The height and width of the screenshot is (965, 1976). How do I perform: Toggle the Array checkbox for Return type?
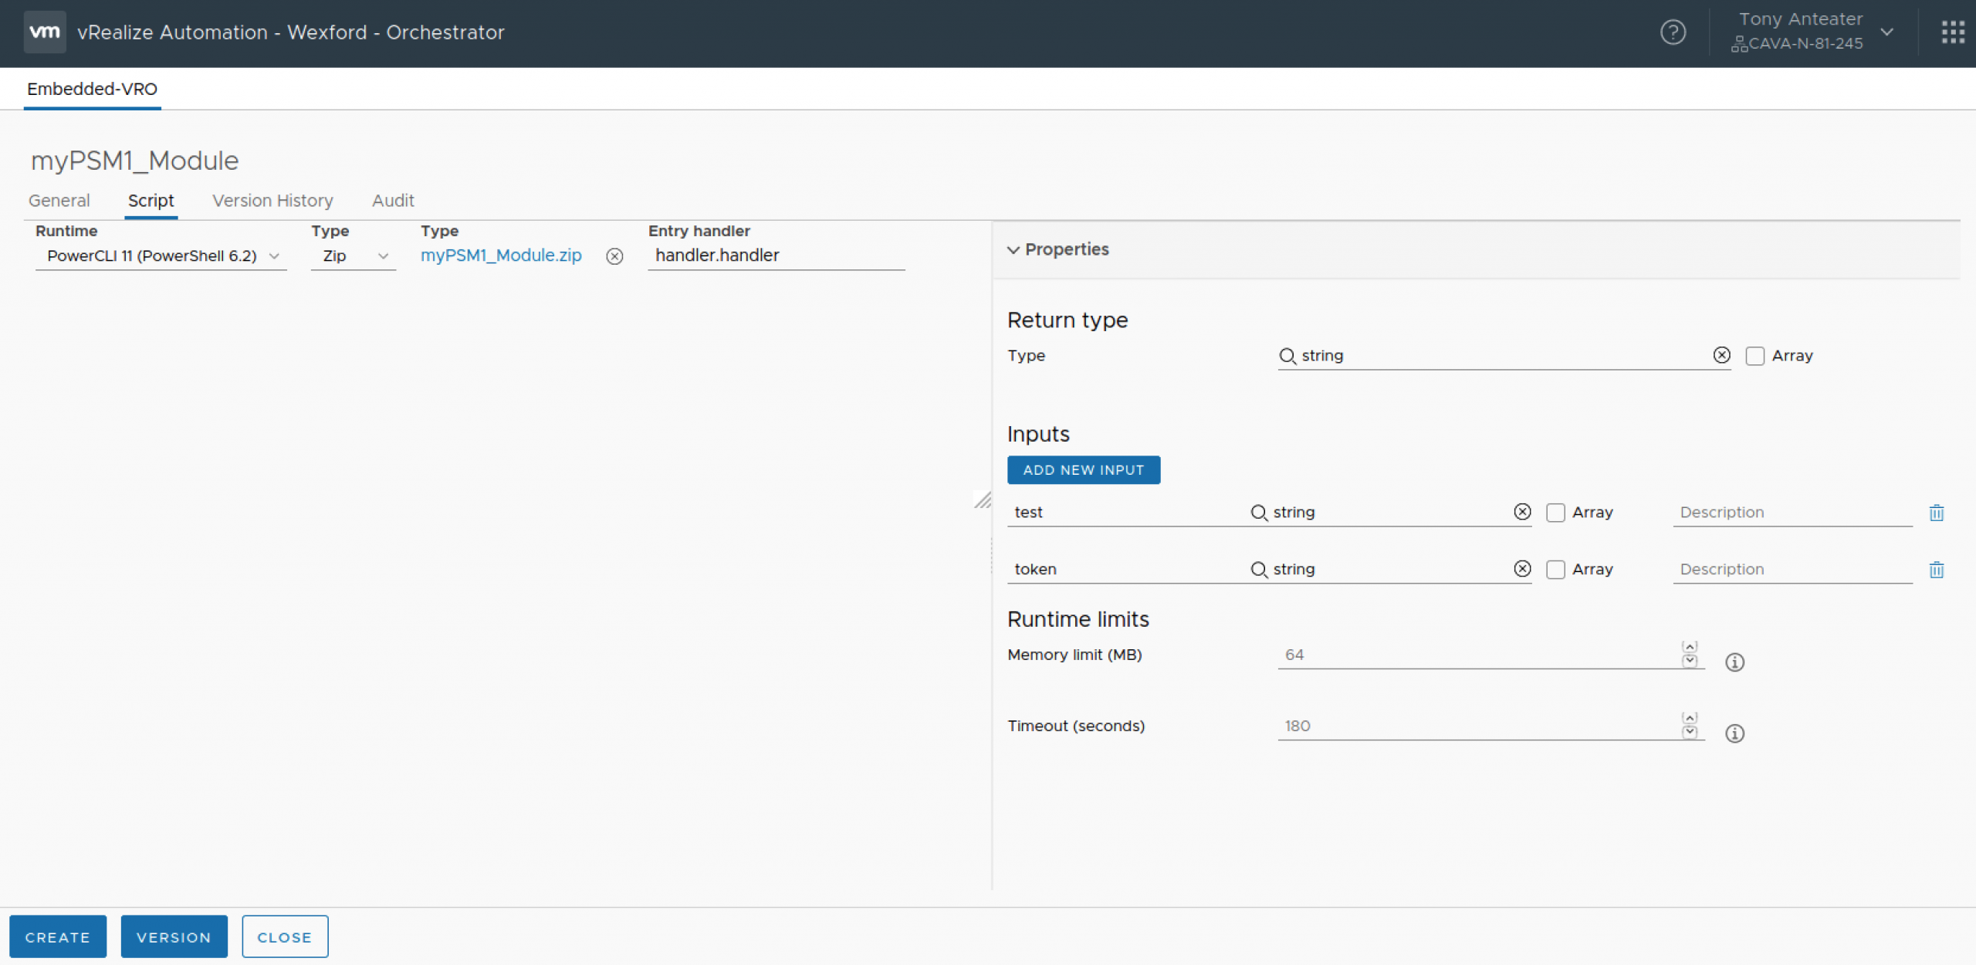[1754, 355]
